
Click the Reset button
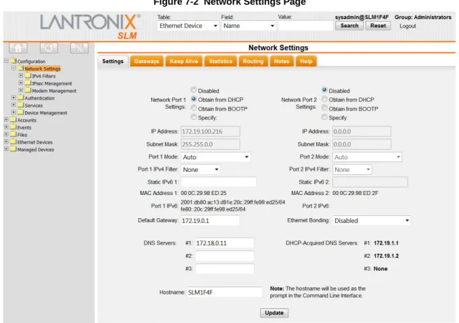coord(378,26)
